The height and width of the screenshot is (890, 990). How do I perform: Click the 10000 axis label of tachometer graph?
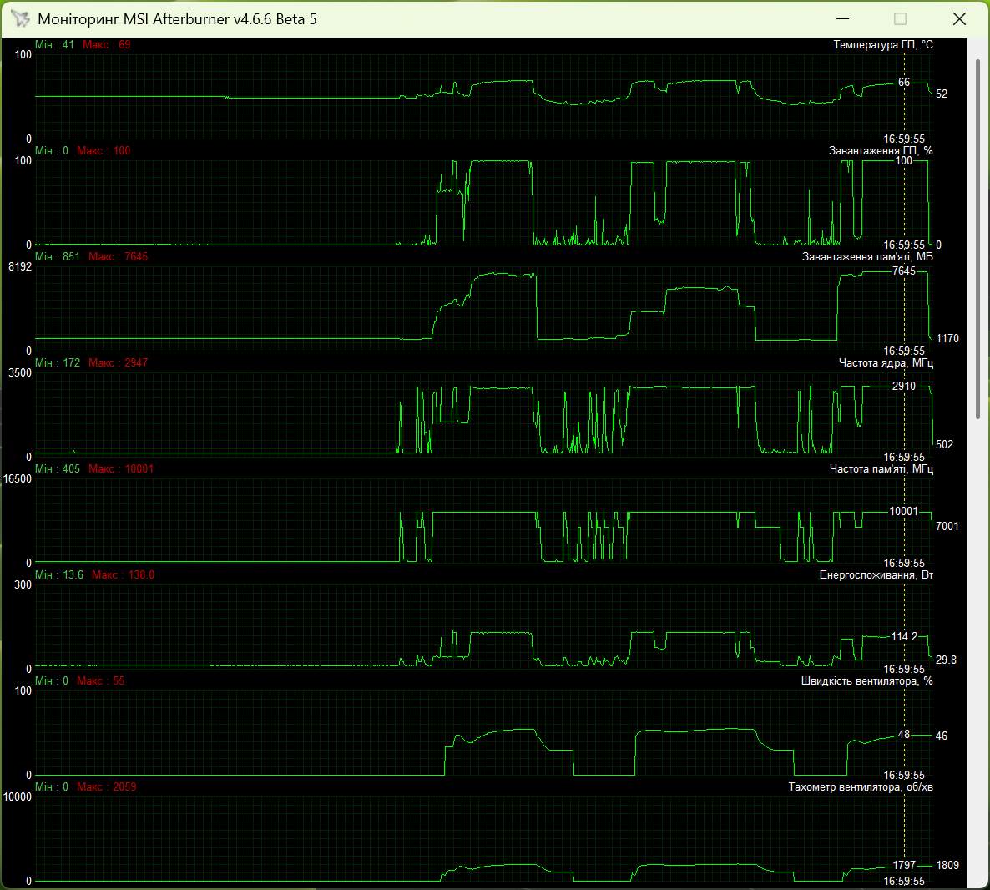[x=17, y=798]
